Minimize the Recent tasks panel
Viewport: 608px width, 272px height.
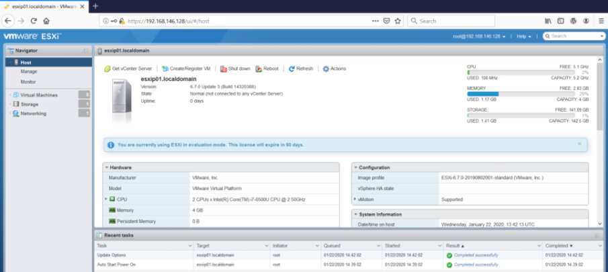tap(597, 235)
